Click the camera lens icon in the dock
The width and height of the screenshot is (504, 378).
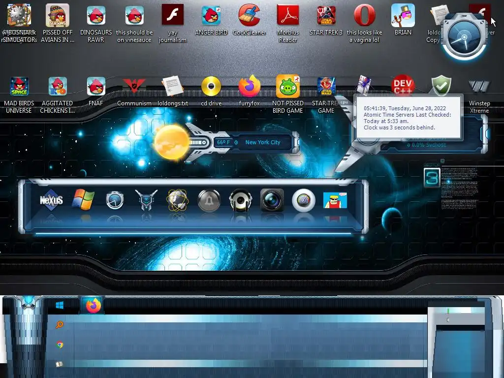pos(272,200)
